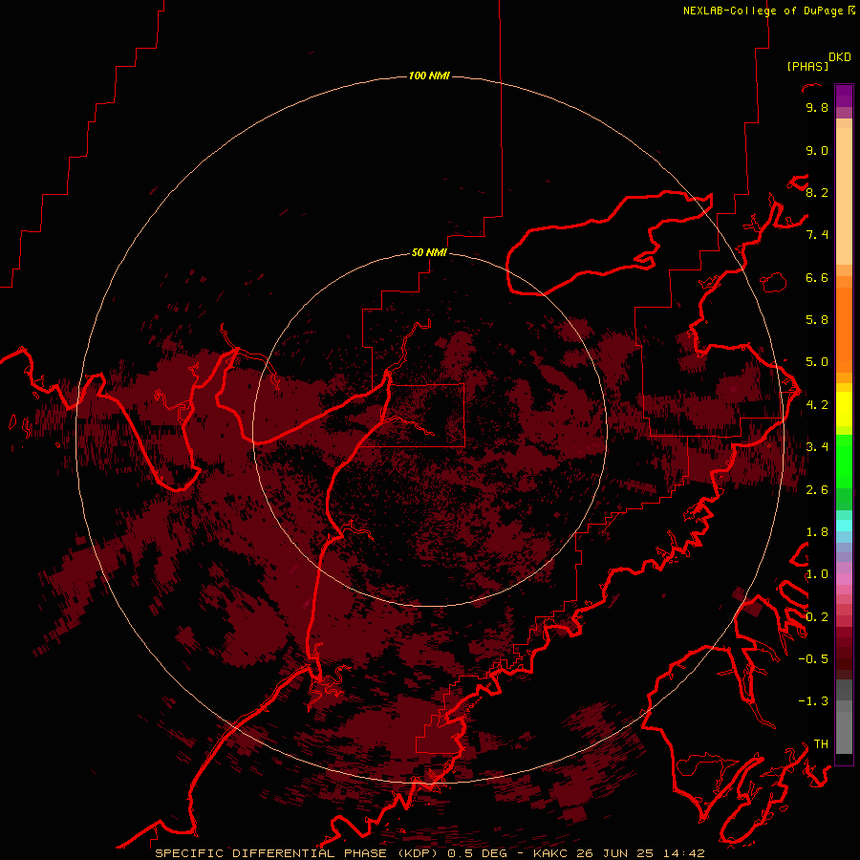Click the 5.8 legend value

[x=817, y=320]
